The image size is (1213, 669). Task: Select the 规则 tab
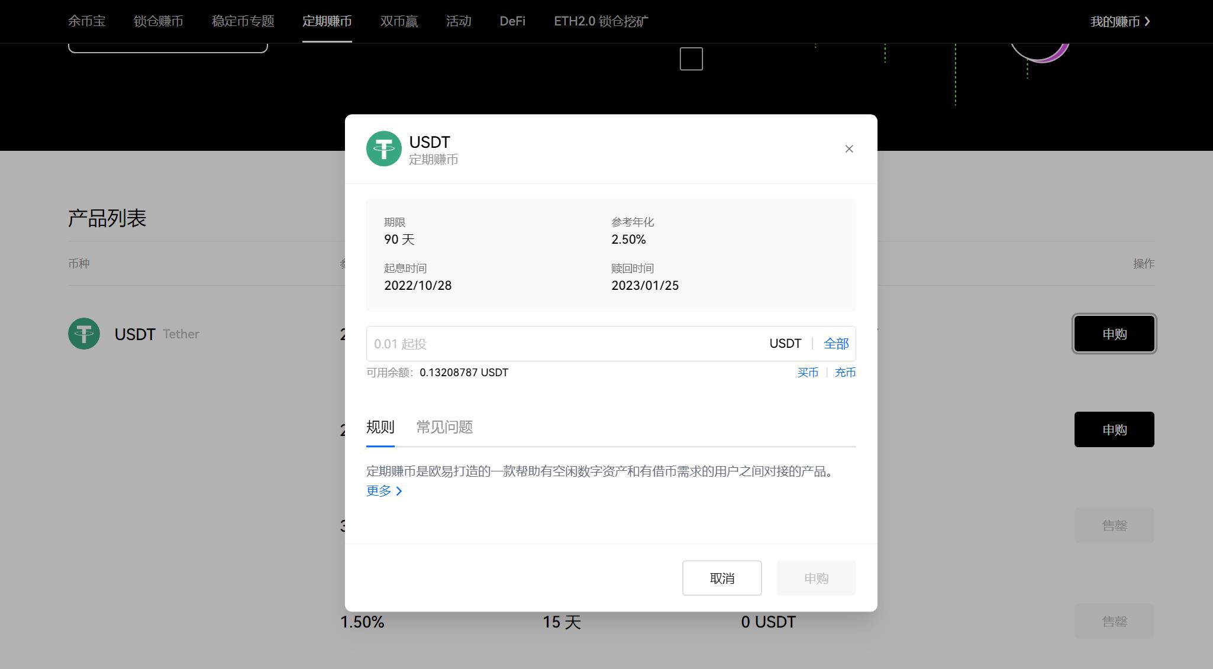point(380,427)
